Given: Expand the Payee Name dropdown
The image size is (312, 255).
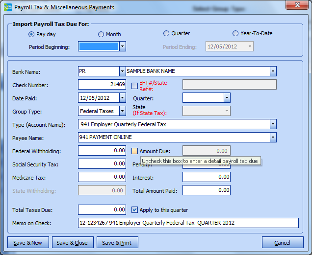Looking at the screenshot, I should coord(273,138).
